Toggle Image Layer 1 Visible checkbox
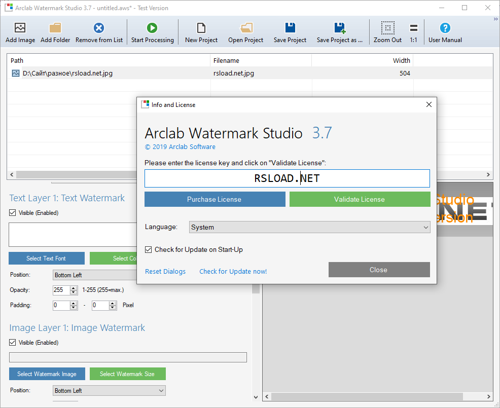 13,342
